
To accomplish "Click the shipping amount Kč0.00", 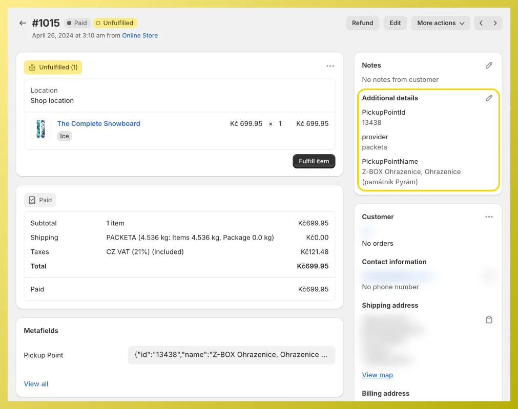I will point(317,238).
